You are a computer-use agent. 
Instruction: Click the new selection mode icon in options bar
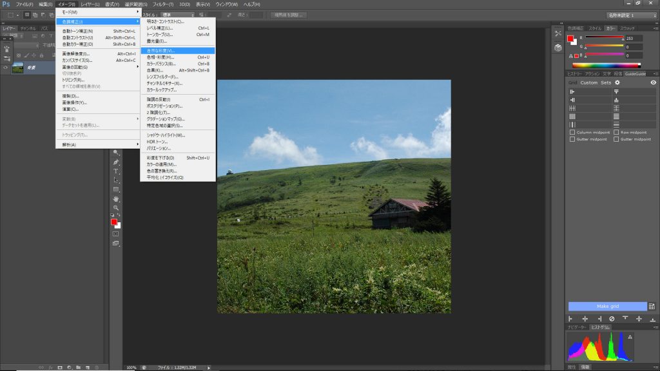[27, 15]
